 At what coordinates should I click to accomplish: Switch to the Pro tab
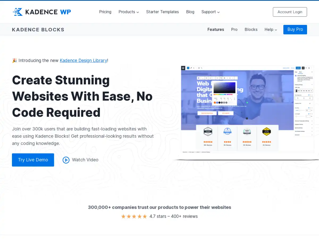coord(234,29)
